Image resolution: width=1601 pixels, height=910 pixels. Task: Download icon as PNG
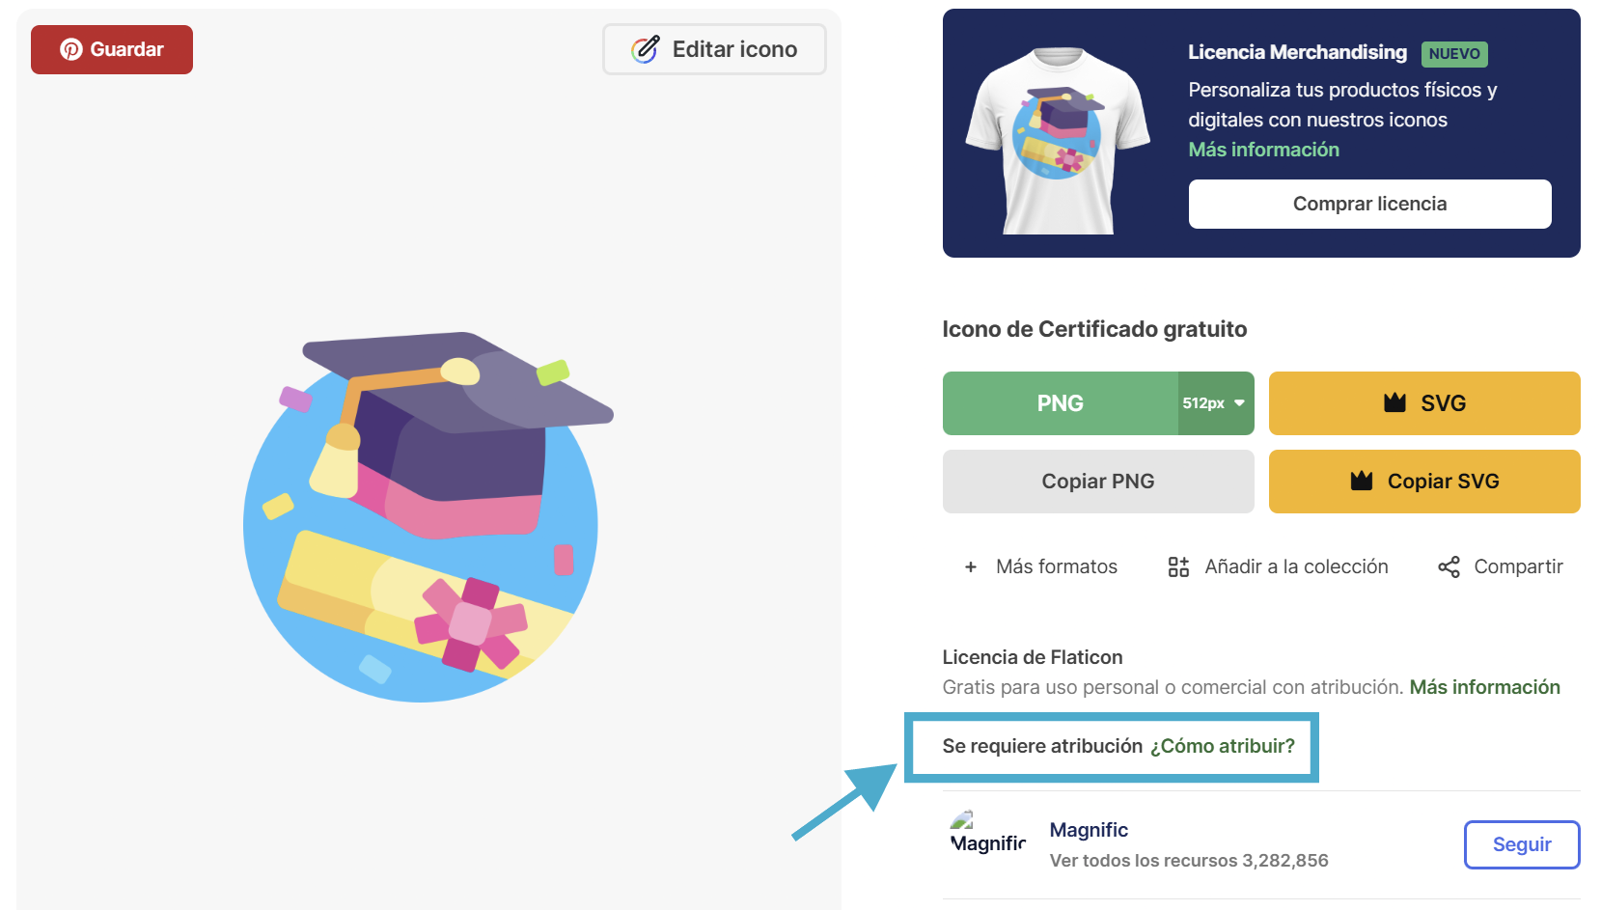pos(1061,403)
